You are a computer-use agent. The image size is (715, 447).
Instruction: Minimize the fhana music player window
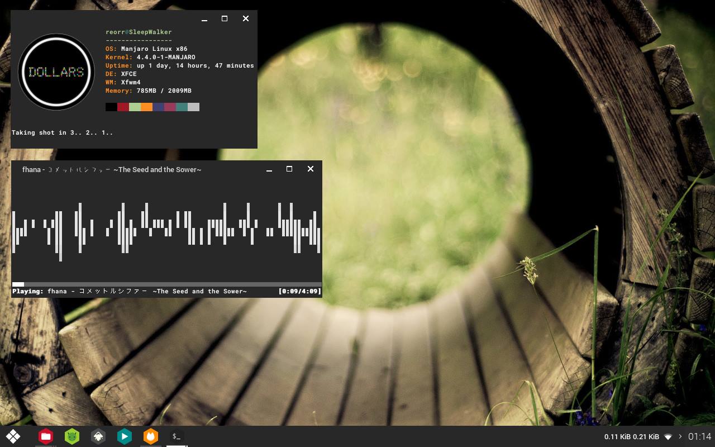(269, 169)
